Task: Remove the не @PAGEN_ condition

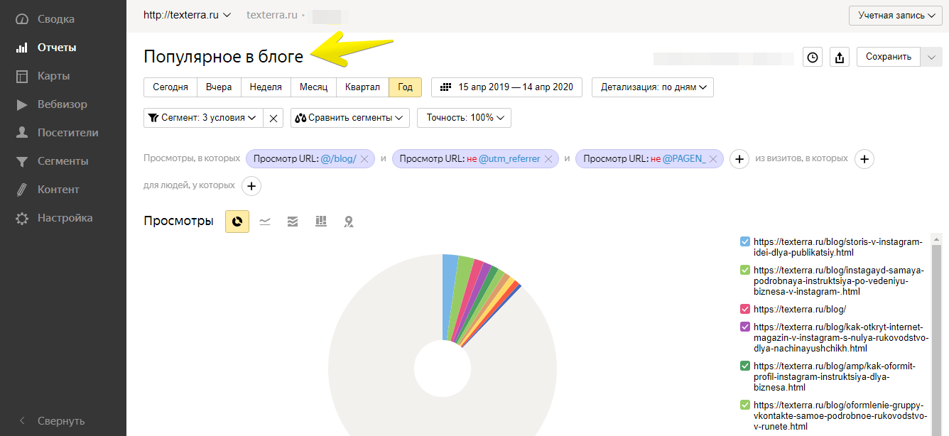Action: coord(713,159)
